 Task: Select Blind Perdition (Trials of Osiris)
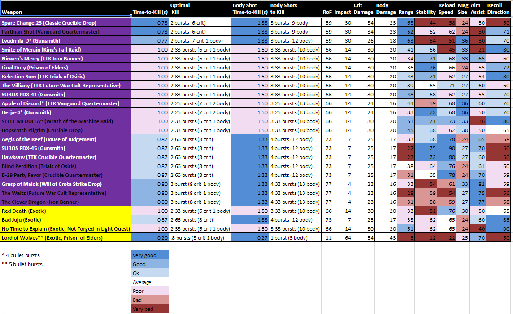coord(66,166)
